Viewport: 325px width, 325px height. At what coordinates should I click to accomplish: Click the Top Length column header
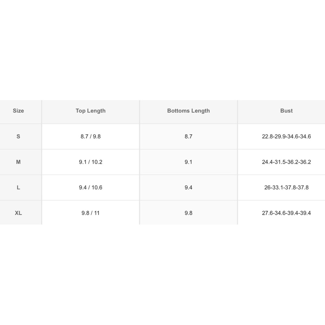(x=91, y=111)
